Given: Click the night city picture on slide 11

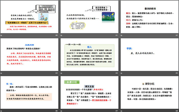Looking at the screenshot, I should pos(108,17).
